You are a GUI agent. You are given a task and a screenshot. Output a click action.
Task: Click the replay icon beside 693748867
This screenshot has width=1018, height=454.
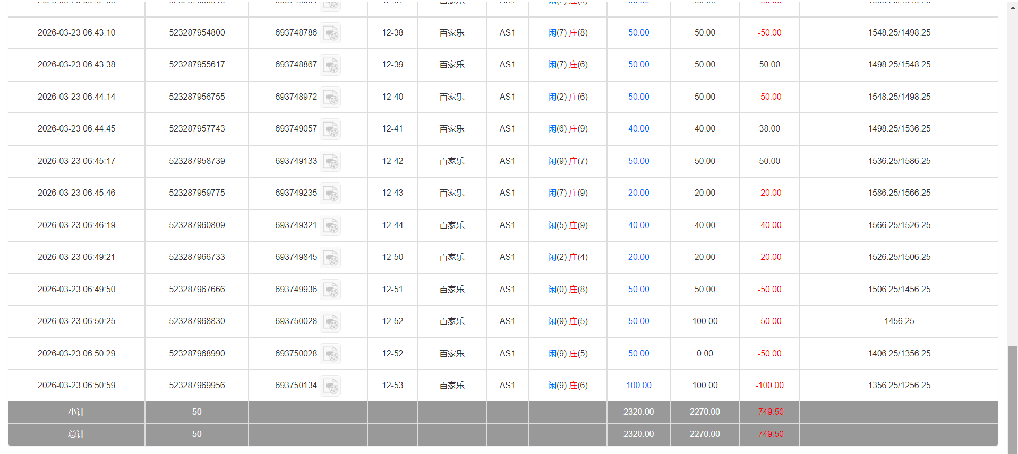(330, 65)
